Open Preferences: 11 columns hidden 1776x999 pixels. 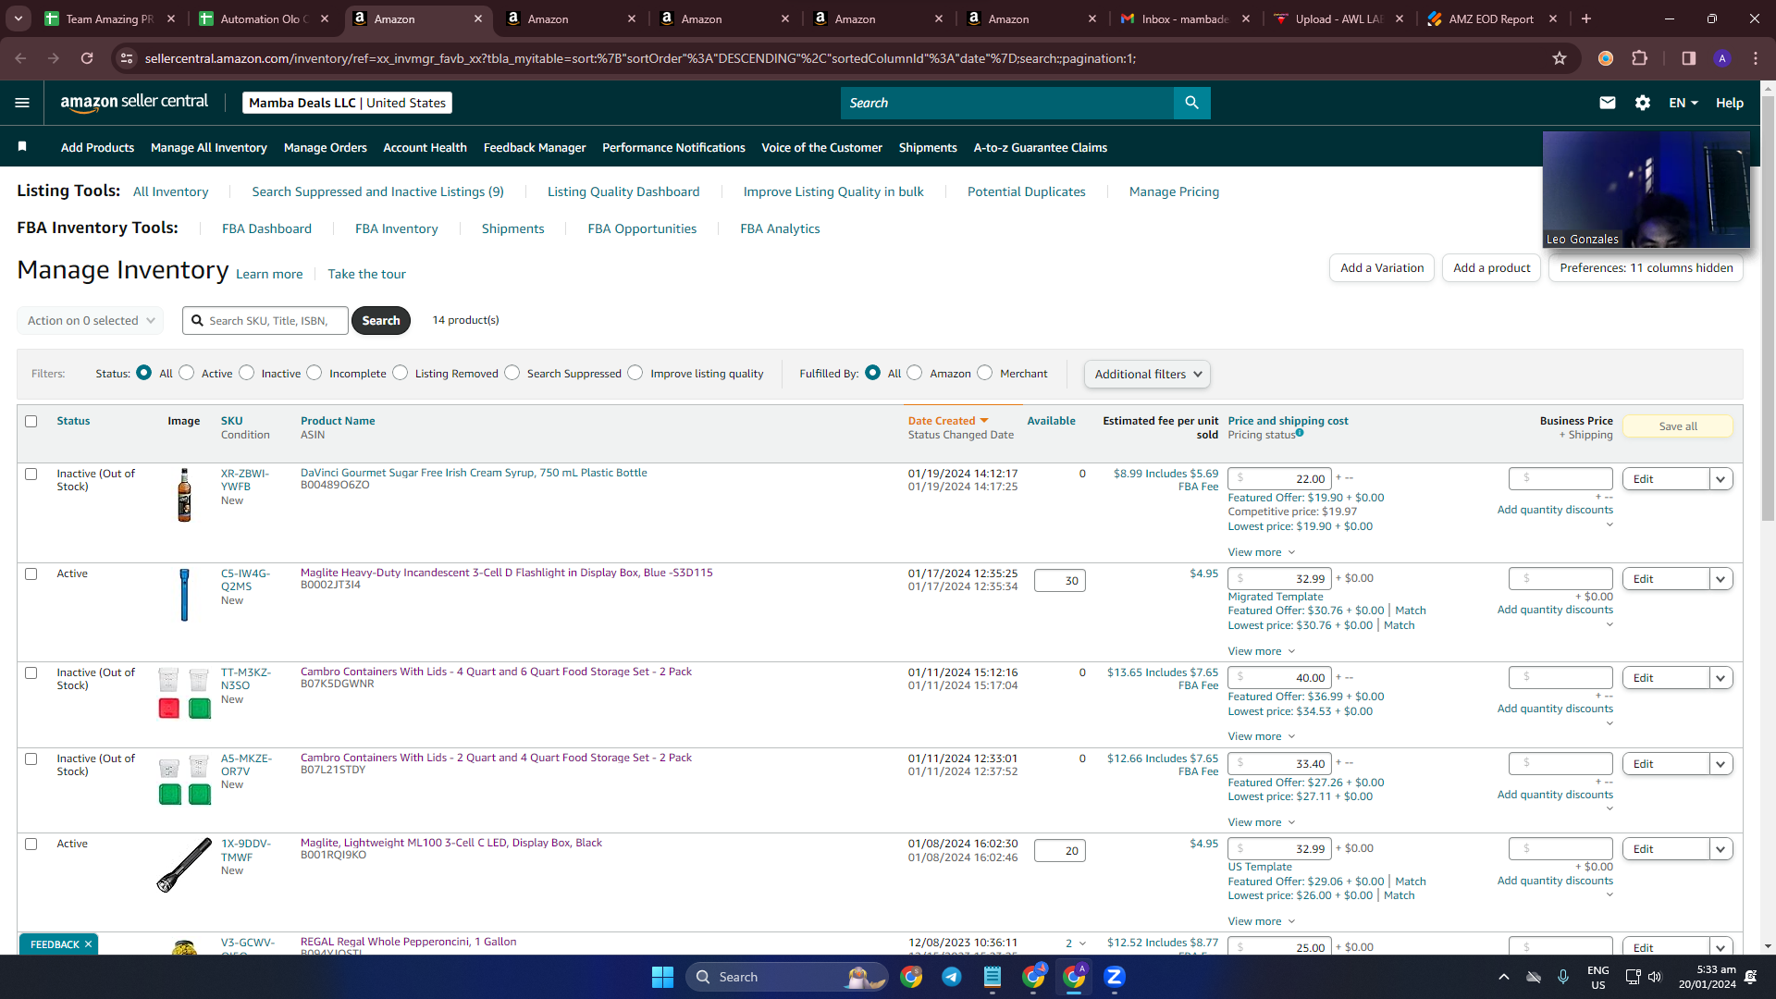(x=1646, y=268)
